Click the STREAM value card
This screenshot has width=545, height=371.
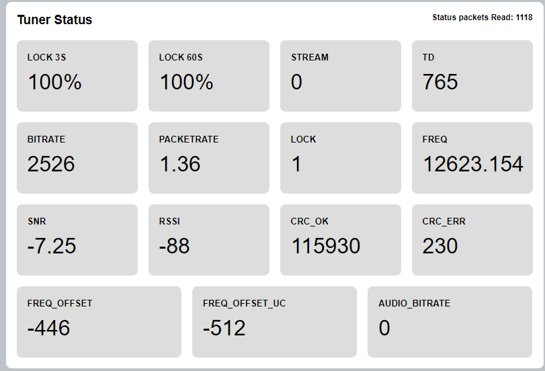pos(341,75)
